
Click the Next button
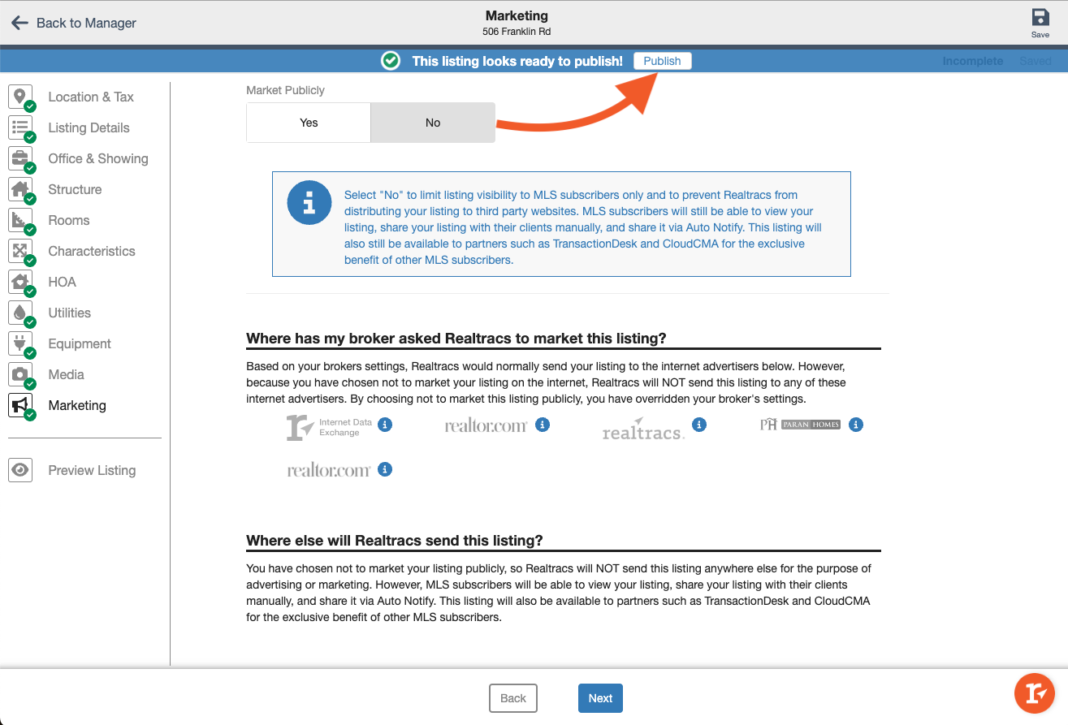[x=600, y=698]
